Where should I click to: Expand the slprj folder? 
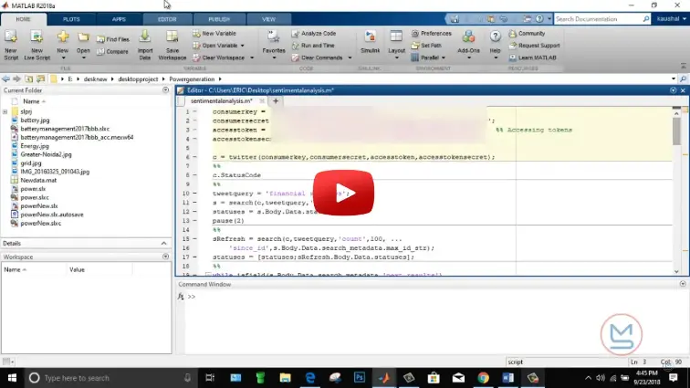[5, 111]
